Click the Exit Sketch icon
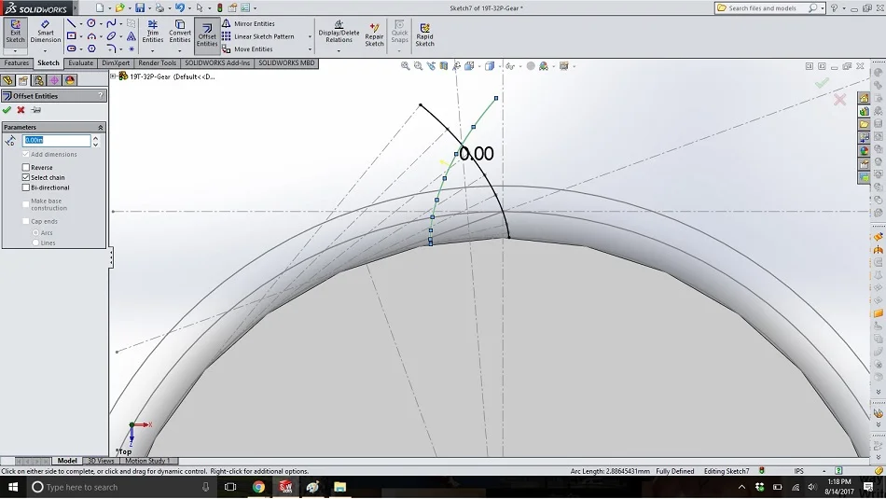The image size is (886, 499). pos(15,32)
